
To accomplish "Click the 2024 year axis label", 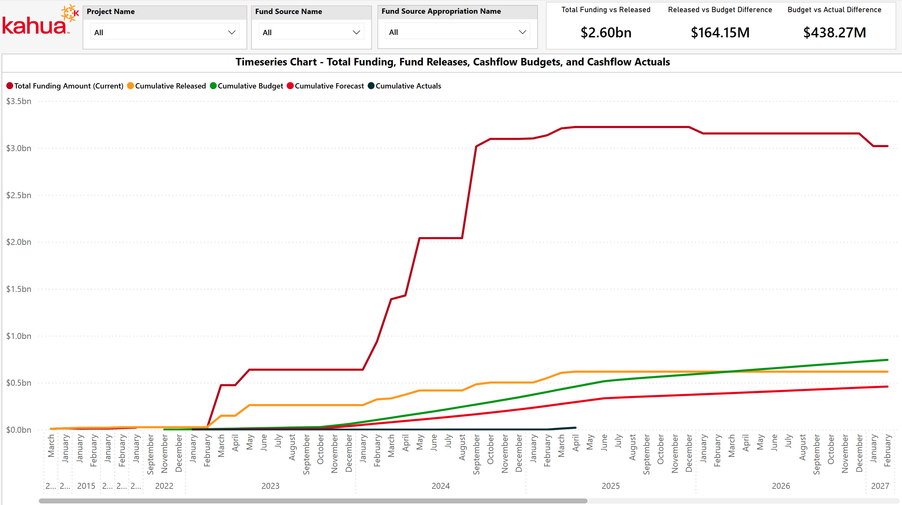I will [x=441, y=486].
